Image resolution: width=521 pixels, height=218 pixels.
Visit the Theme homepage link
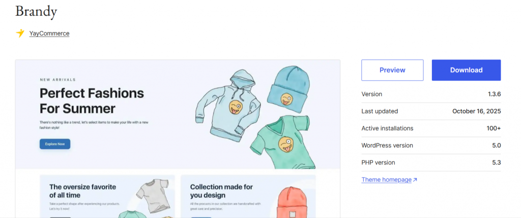[386, 180]
